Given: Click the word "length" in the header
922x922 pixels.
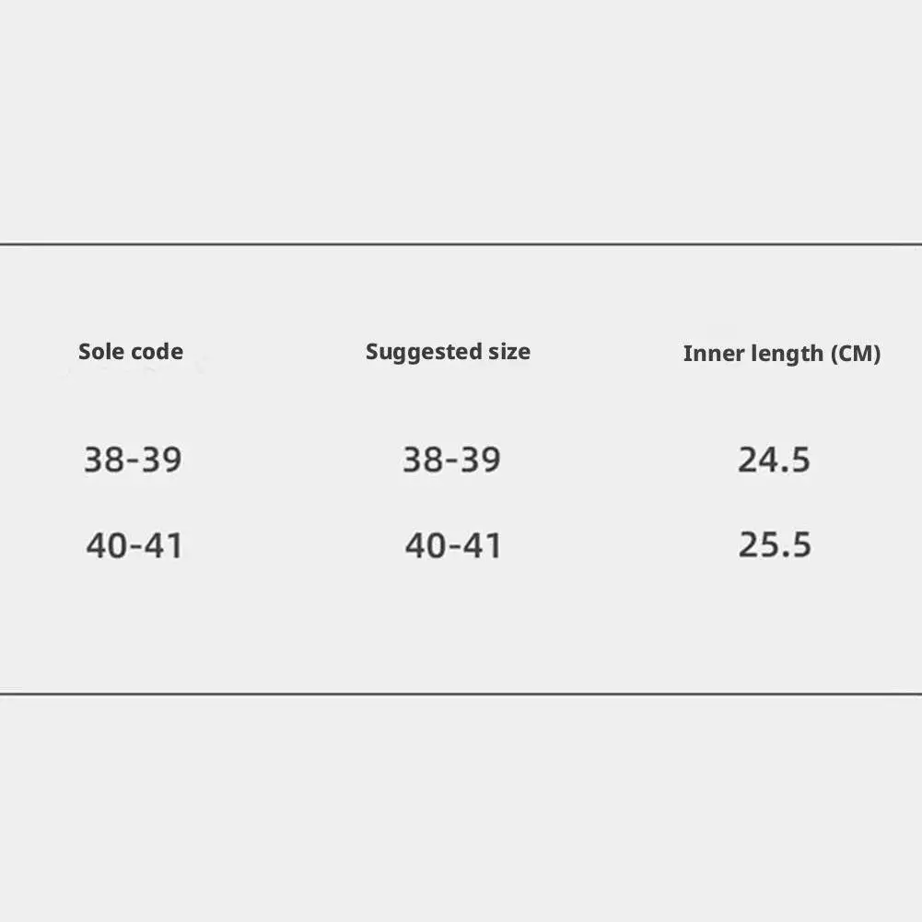Looking at the screenshot, I should (783, 354).
